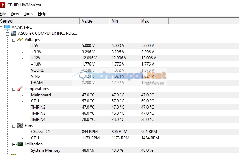Select the Temperatures label
The width and height of the screenshot is (239, 155).
pyautogui.click(x=37, y=89)
